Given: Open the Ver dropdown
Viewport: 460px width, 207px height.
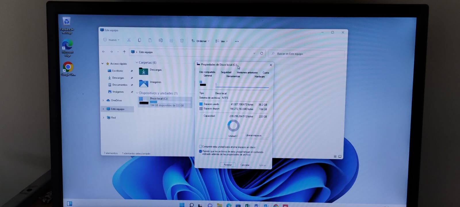Looking at the screenshot, I should pyautogui.click(x=222, y=41).
